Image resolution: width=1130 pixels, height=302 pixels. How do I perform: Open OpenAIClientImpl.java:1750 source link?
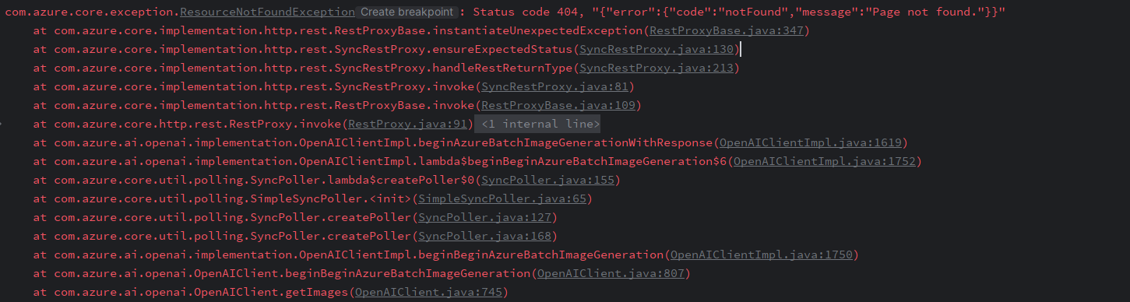point(761,255)
